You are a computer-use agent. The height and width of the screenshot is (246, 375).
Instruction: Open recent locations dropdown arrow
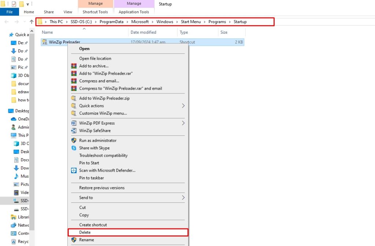[x=25, y=22]
